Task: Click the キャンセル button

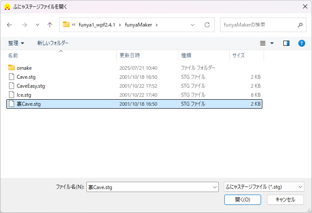Action: tap(285, 199)
